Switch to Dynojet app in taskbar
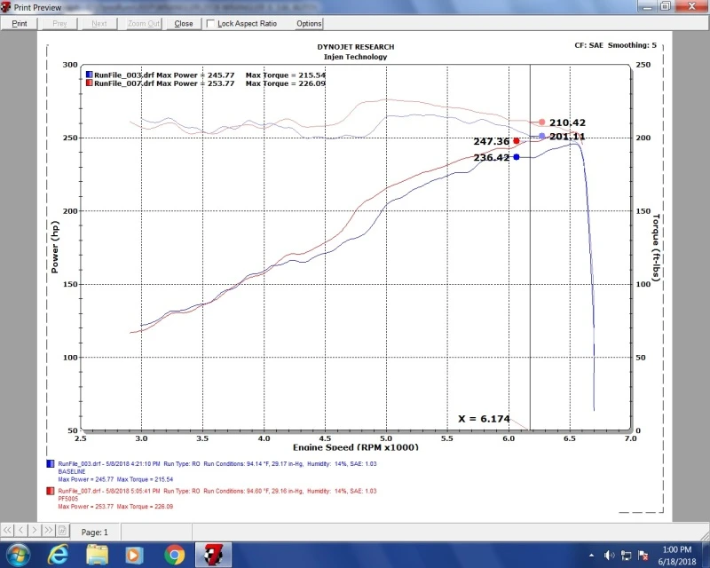Image resolution: width=710 pixels, height=568 pixels. point(213,556)
